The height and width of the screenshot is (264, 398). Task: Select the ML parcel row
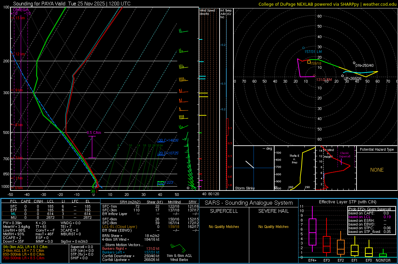click(51, 214)
